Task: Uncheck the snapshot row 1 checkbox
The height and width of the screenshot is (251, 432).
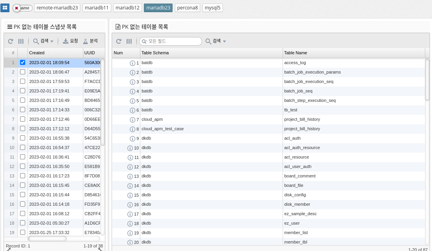Action: coord(23,63)
